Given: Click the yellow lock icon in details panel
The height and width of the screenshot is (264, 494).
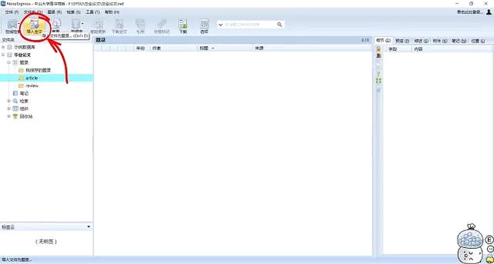Looking at the screenshot, I should (x=379, y=49).
